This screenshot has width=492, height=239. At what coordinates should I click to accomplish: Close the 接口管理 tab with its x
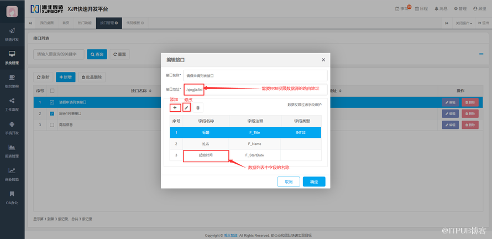coord(117,23)
